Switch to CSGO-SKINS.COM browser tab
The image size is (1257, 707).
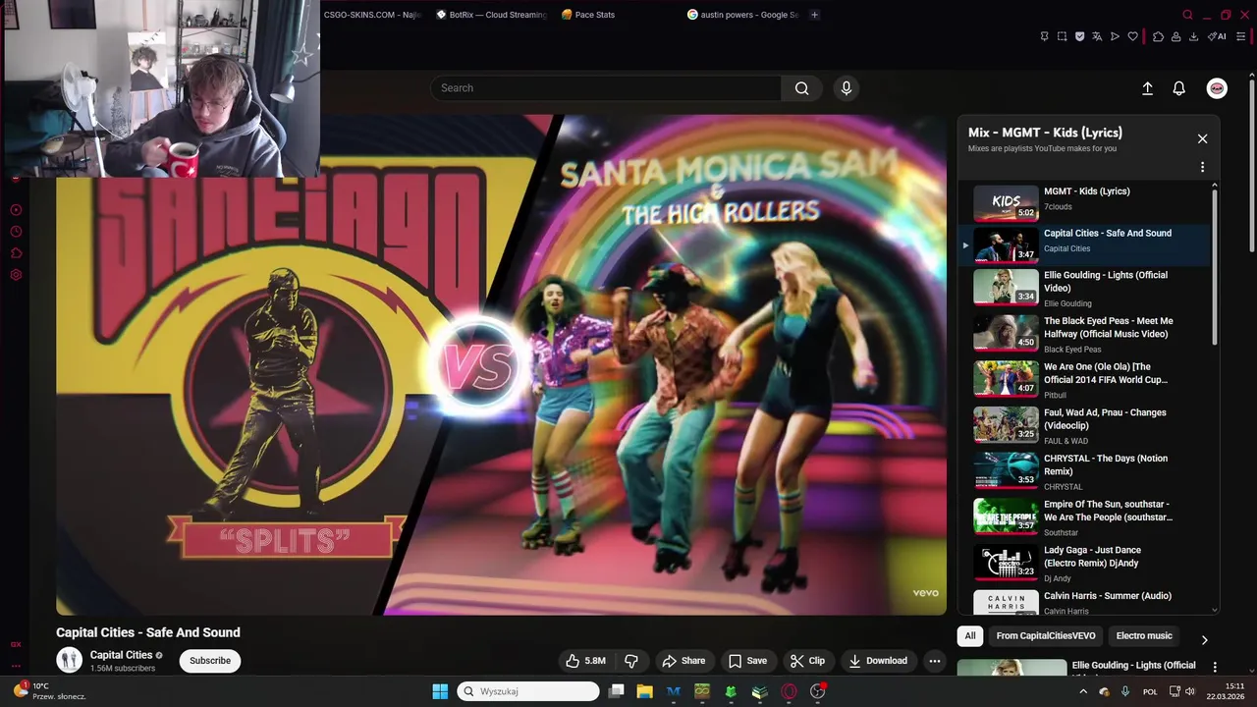[371, 15]
